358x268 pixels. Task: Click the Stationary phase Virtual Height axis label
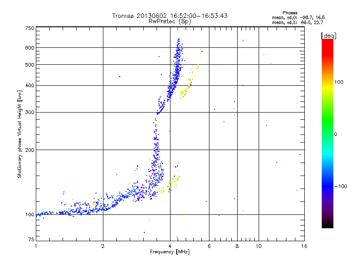click(x=20, y=134)
